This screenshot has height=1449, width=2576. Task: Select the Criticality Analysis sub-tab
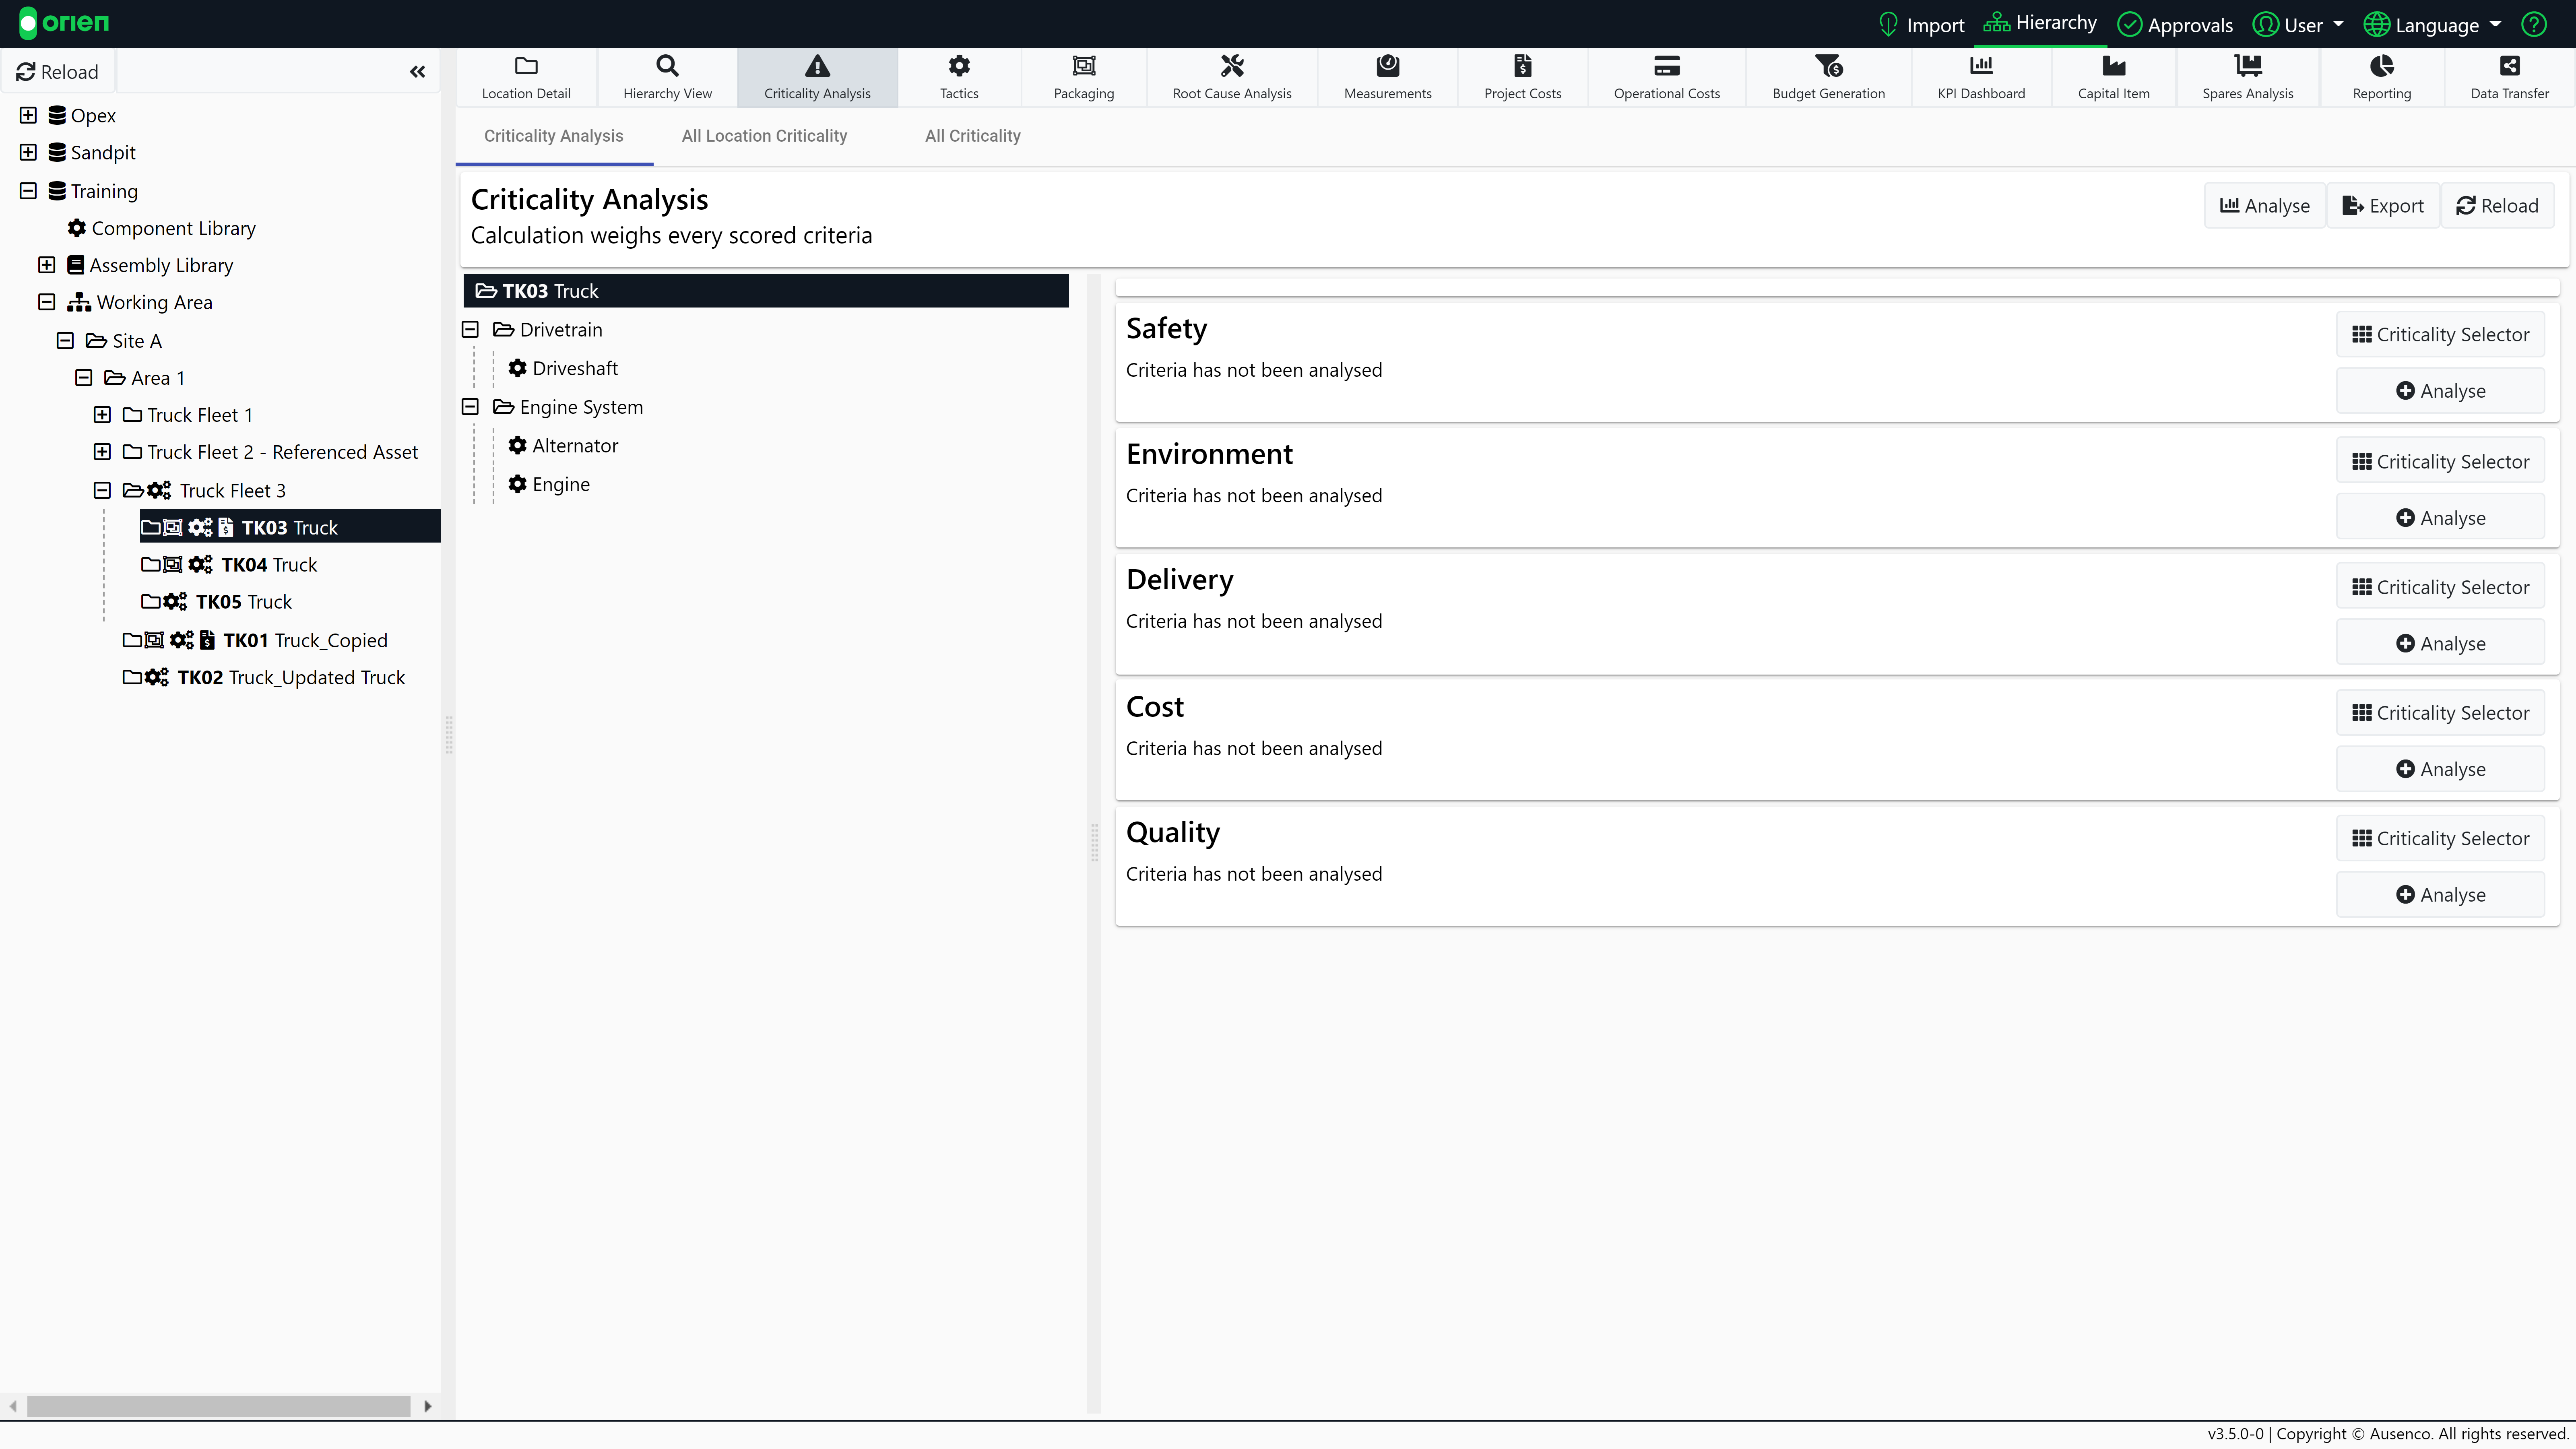tap(554, 136)
